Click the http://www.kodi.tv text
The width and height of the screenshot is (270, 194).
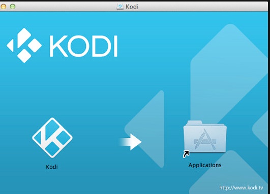(241, 187)
